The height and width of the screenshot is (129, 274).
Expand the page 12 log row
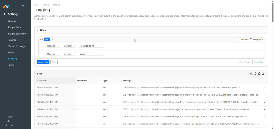coord(264,88)
